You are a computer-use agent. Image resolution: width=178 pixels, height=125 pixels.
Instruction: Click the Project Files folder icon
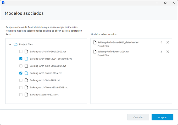(x=15, y=44)
